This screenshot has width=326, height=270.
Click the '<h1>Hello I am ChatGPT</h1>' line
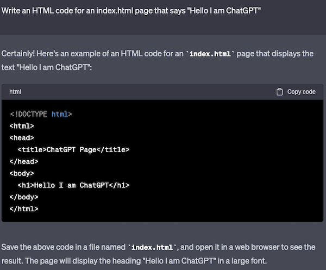pyautogui.click(x=73, y=185)
